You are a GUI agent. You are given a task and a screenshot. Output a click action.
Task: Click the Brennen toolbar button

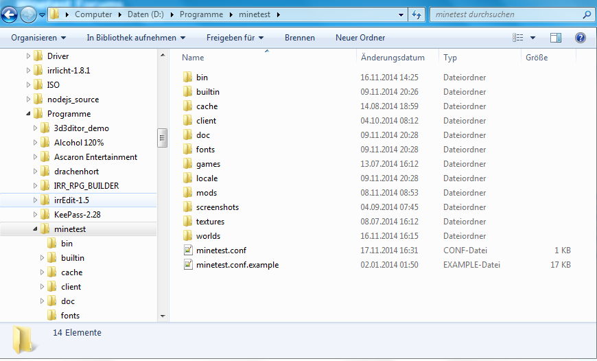300,38
